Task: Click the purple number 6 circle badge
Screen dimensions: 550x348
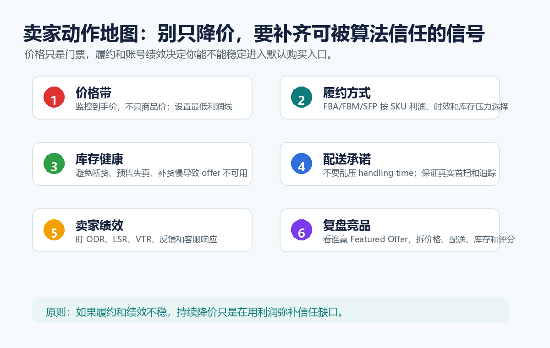Action: (x=302, y=230)
